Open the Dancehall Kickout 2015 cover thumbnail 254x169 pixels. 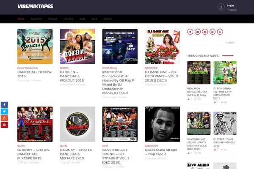(77, 46)
